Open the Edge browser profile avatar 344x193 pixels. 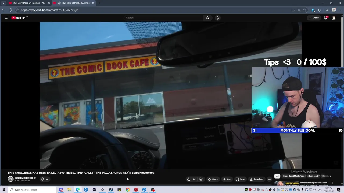point(334,10)
